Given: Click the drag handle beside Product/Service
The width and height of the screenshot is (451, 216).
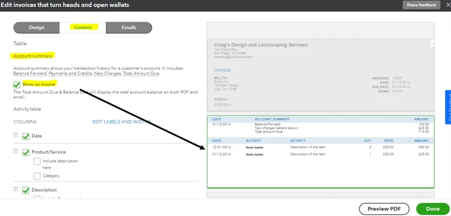Looking at the screenshot, I should click(15, 151).
